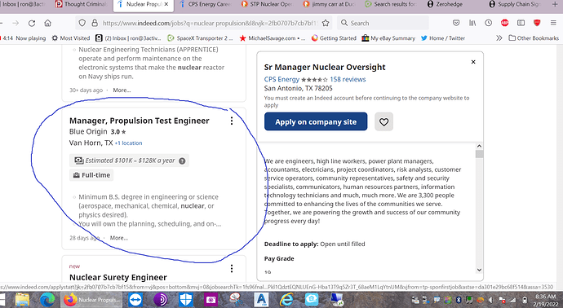This screenshot has width=563, height=308.
Task: Expand More on Propulsion Test Engineer card
Action: (119, 238)
